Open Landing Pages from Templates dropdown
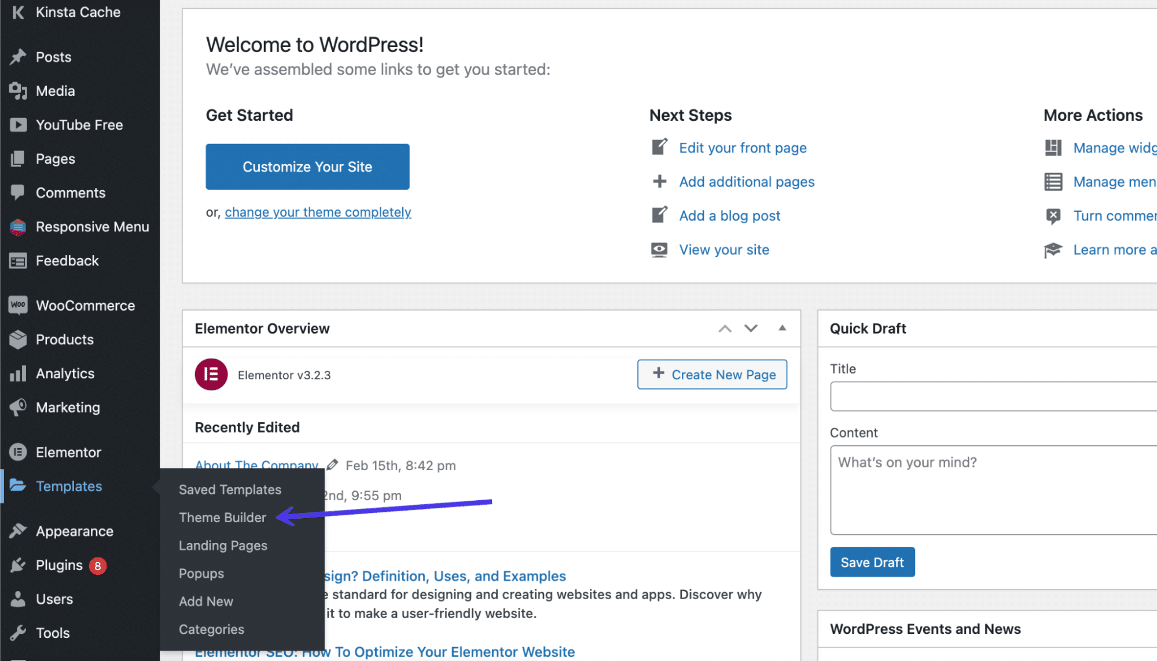 [x=223, y=545]
